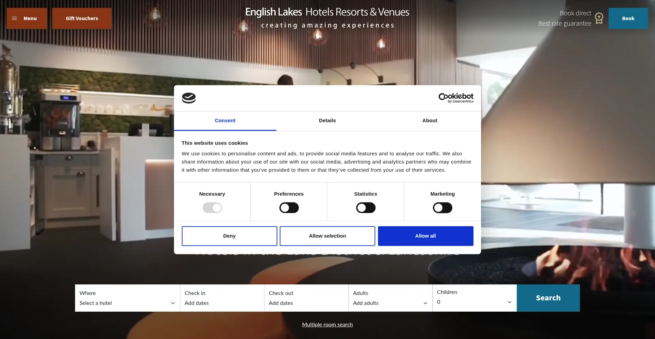Expand the Children count dropdown

[x=474, y=302]
